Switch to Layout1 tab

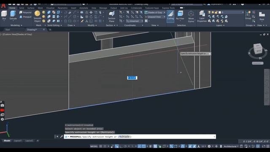point(18,141)
